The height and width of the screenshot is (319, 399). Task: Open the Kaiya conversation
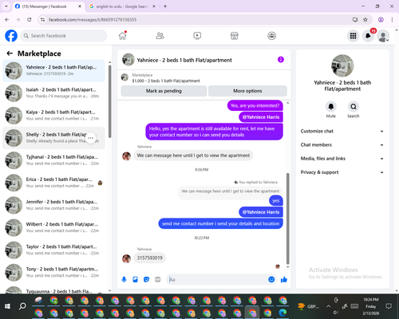click(x=53, y=116)
